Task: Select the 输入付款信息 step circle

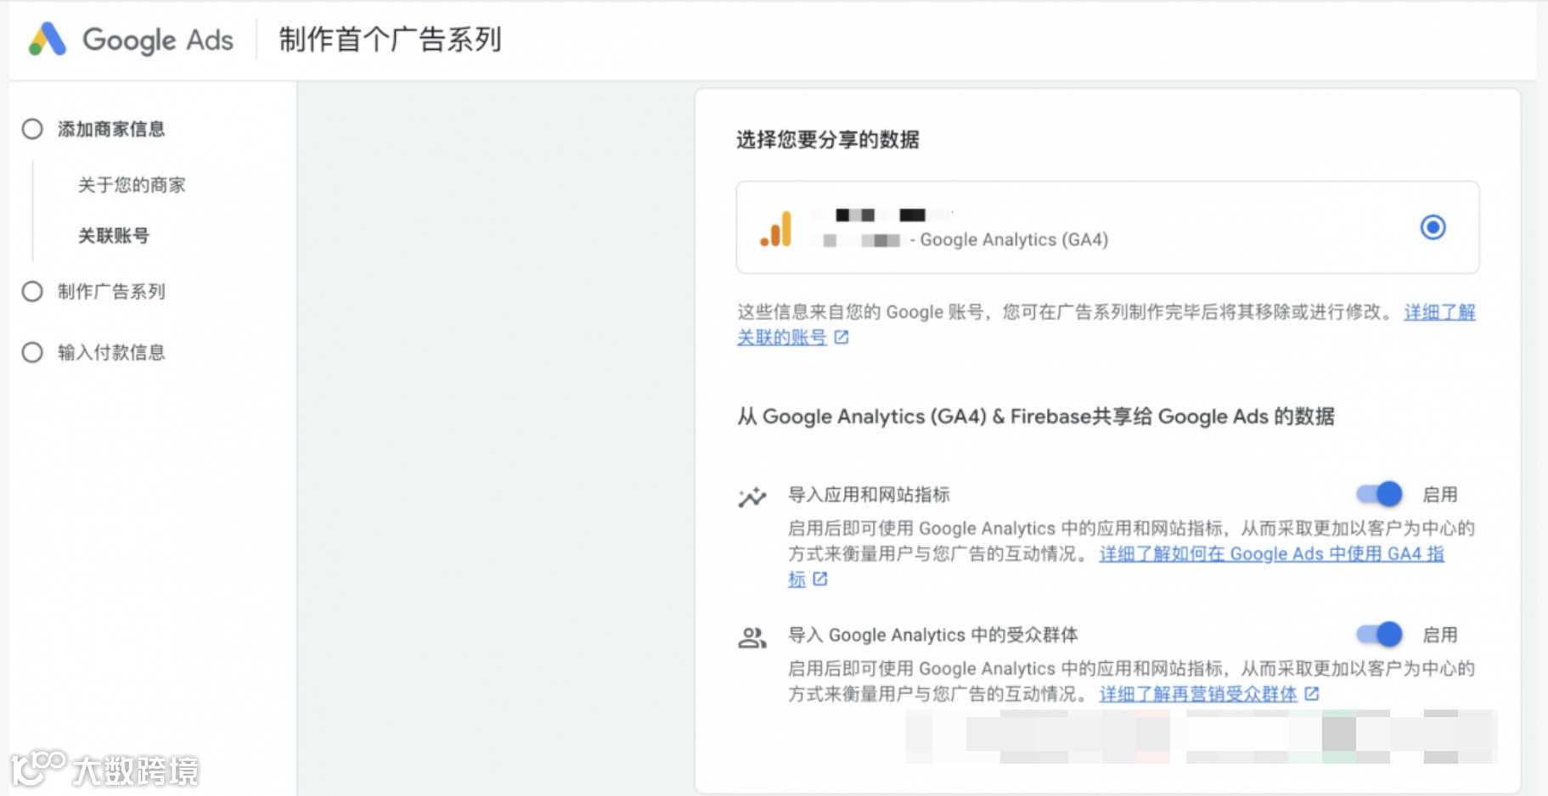Action: click(x=32, y=352)
